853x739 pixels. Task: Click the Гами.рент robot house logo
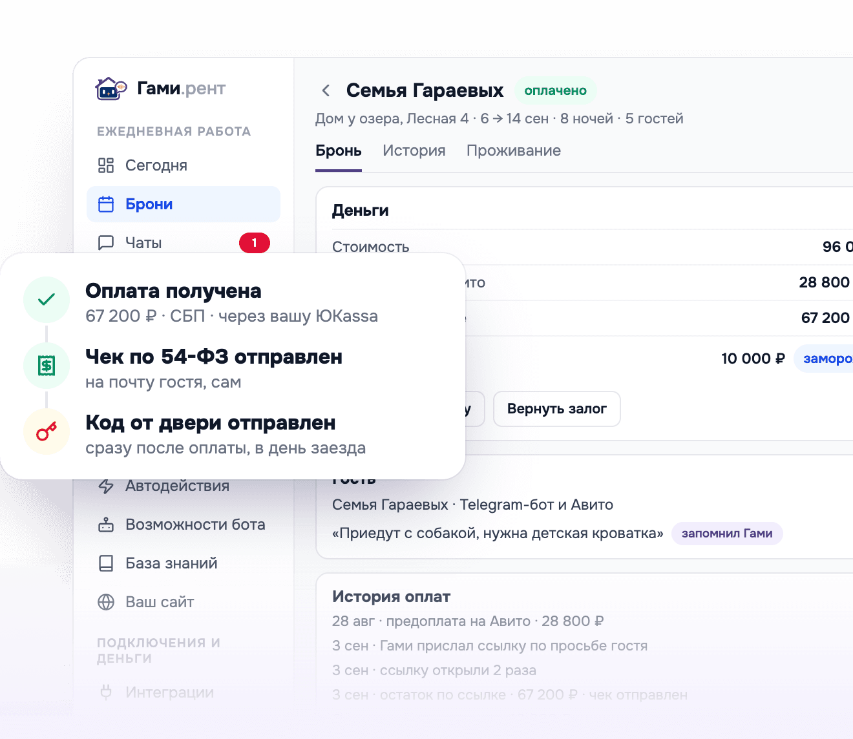pos(111,88)
